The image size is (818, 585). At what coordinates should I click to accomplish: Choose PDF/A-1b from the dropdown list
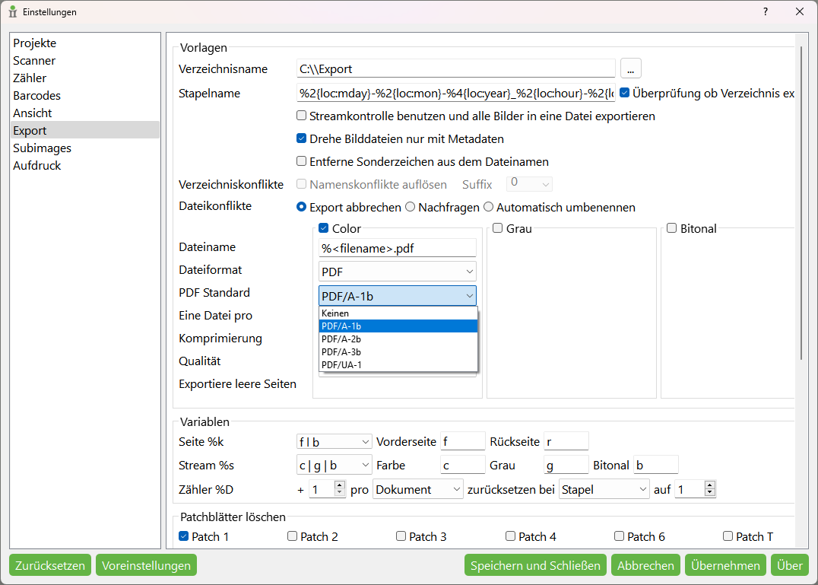click(398, 326)
